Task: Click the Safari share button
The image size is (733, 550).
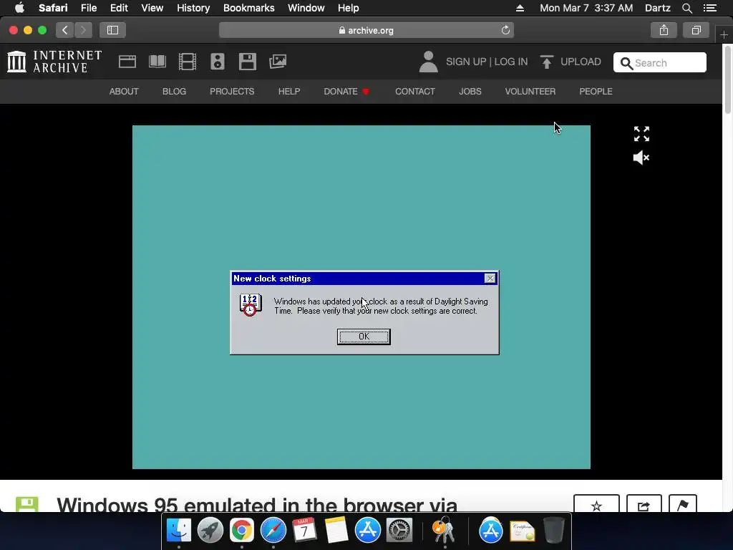Action: [x=664, y=30]
